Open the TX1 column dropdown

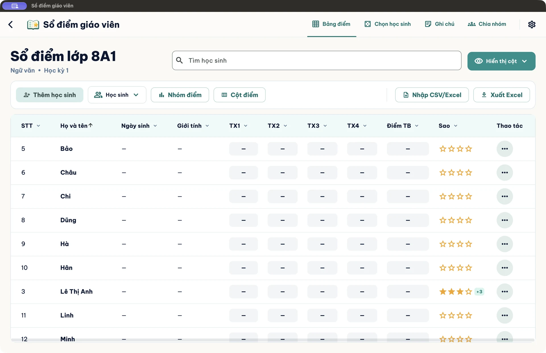pyautogui.click(x=246, y=126)
